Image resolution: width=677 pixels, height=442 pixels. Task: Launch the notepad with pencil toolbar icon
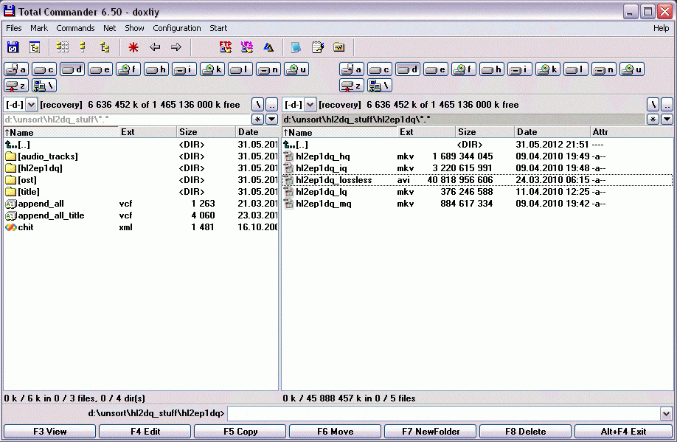point(318,47)
